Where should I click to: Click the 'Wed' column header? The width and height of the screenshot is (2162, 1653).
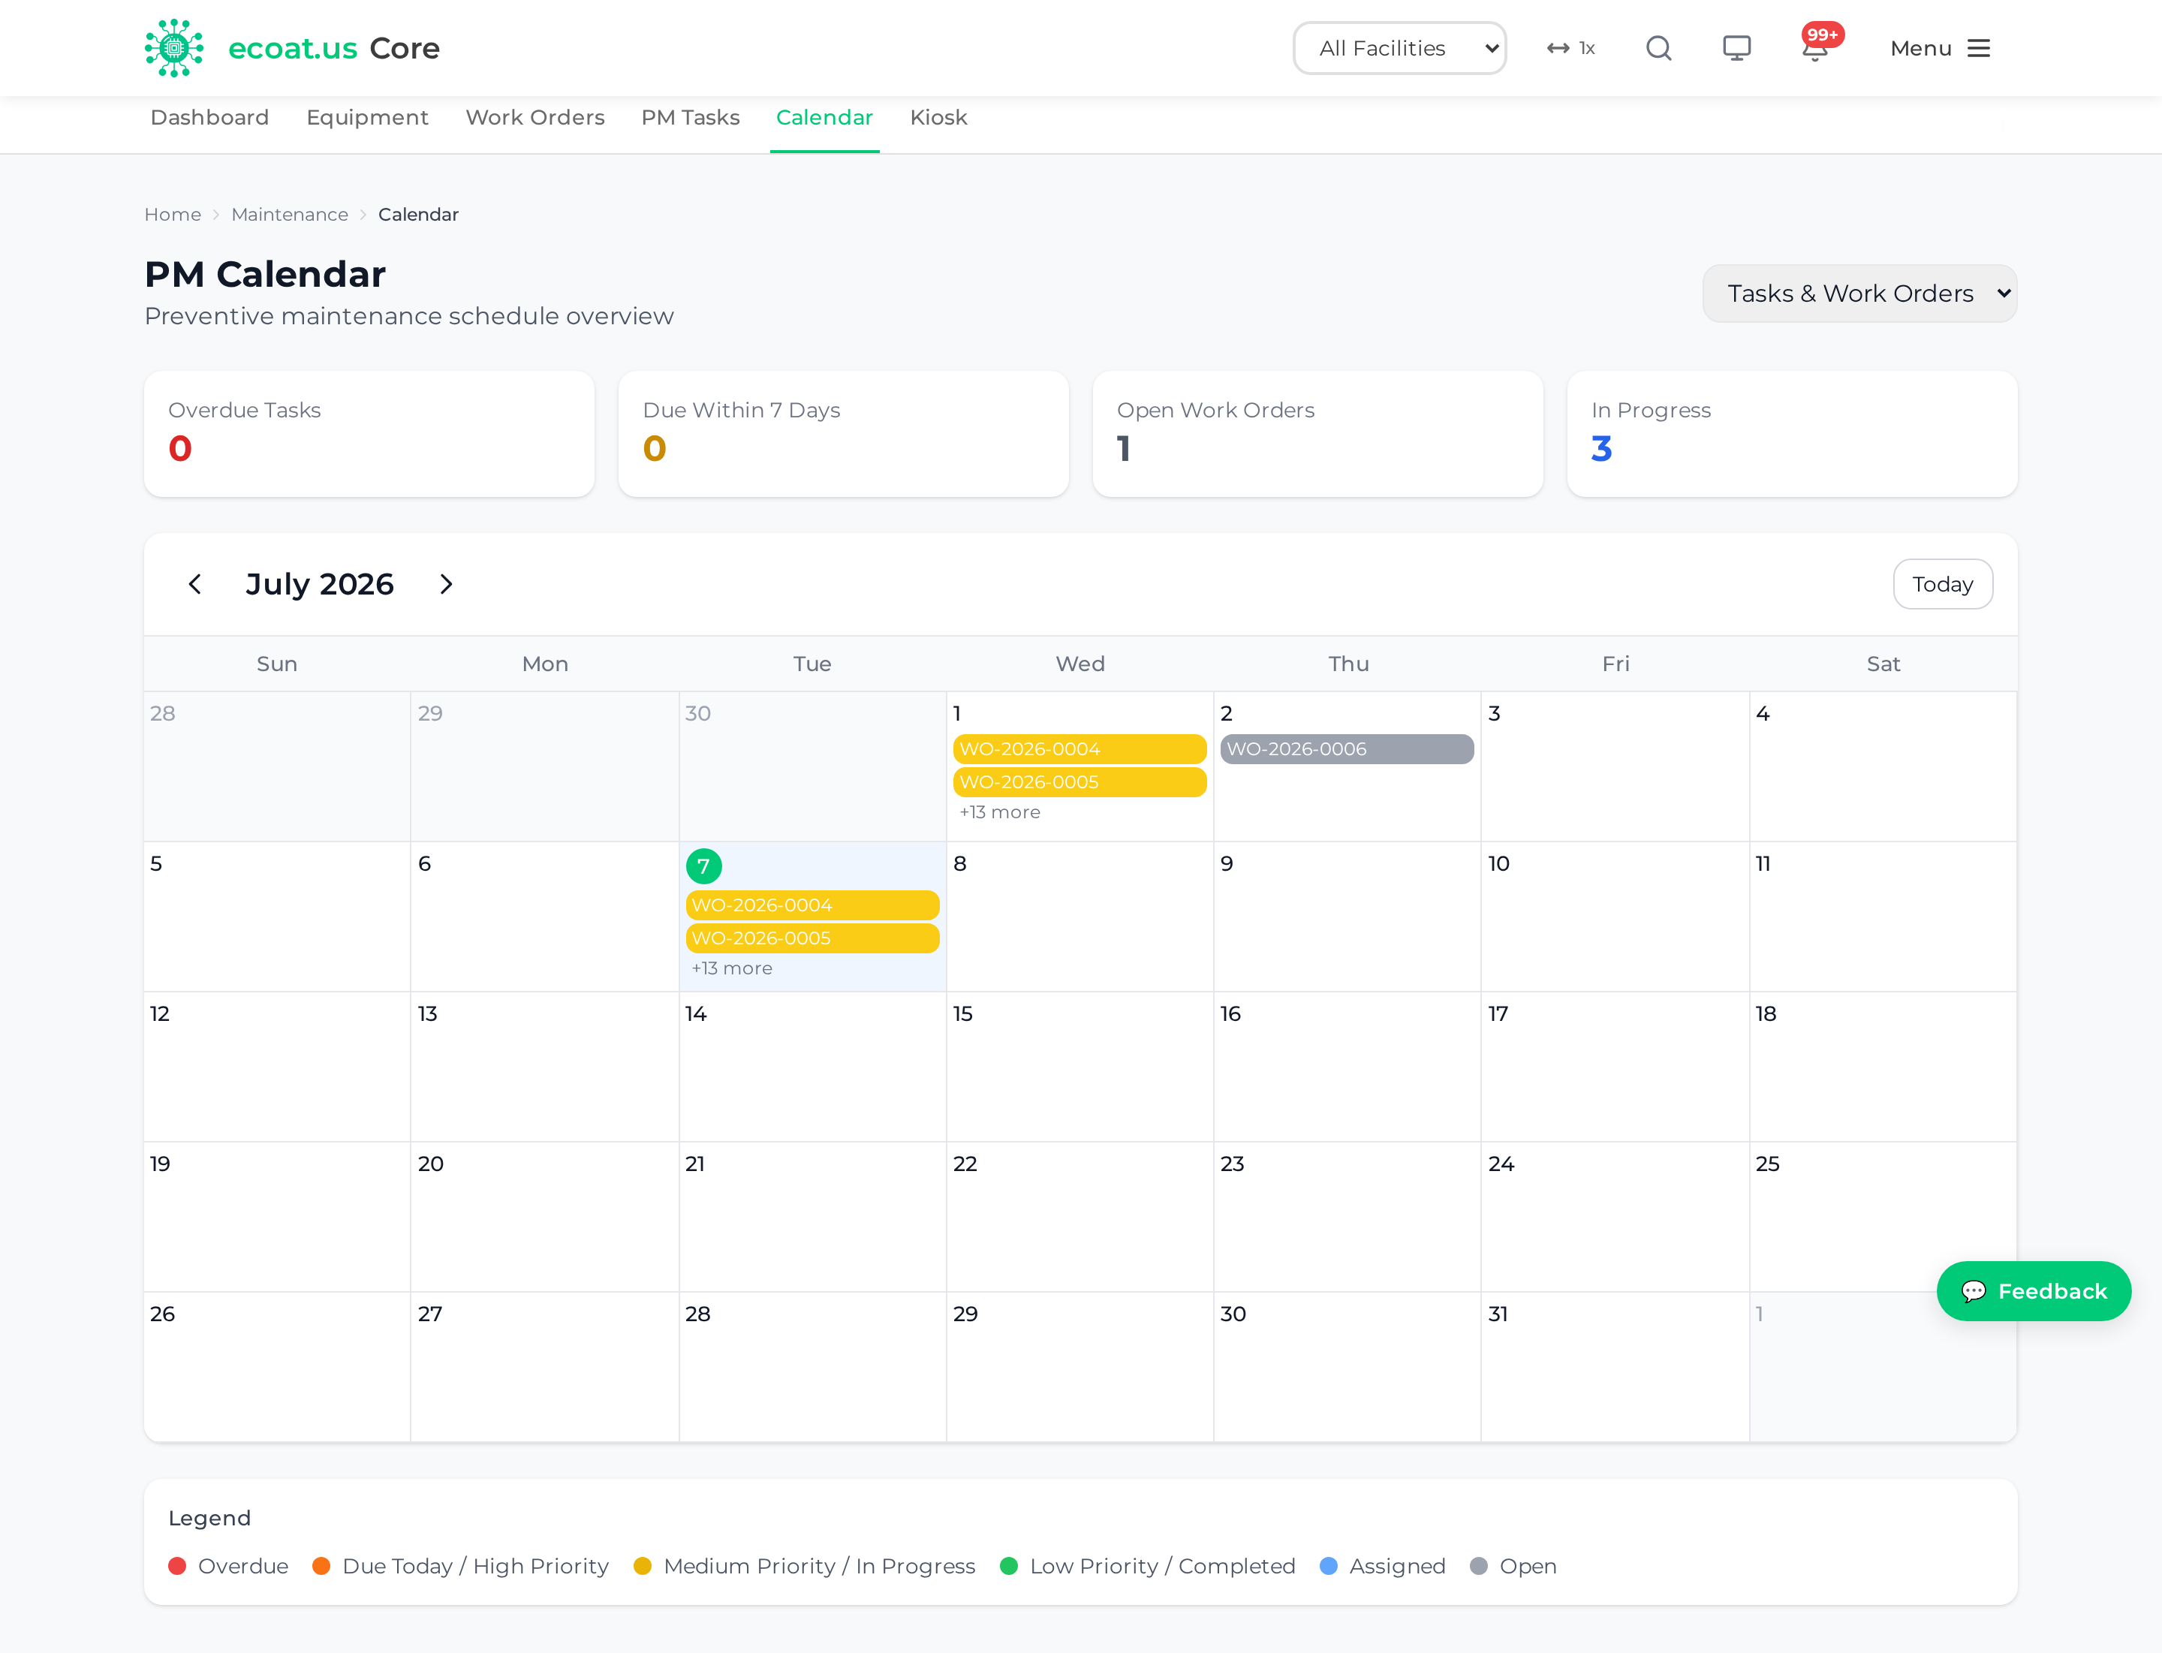pyautogui.click(x=1079, y=664)
